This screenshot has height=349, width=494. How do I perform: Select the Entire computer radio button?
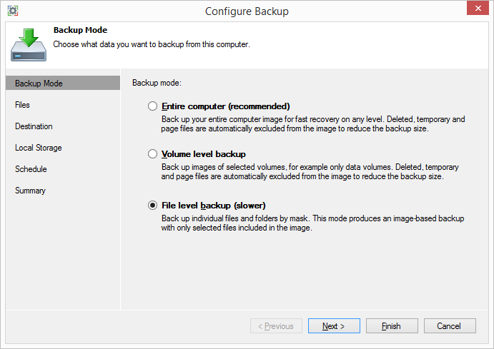[152, 106]
